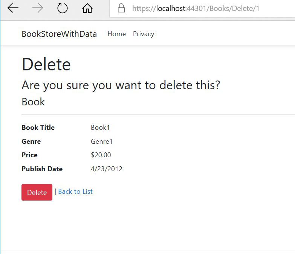This screenshot has width=295, height=254.
Task: Click the $20.00 price value
Action: coord(101,155)
